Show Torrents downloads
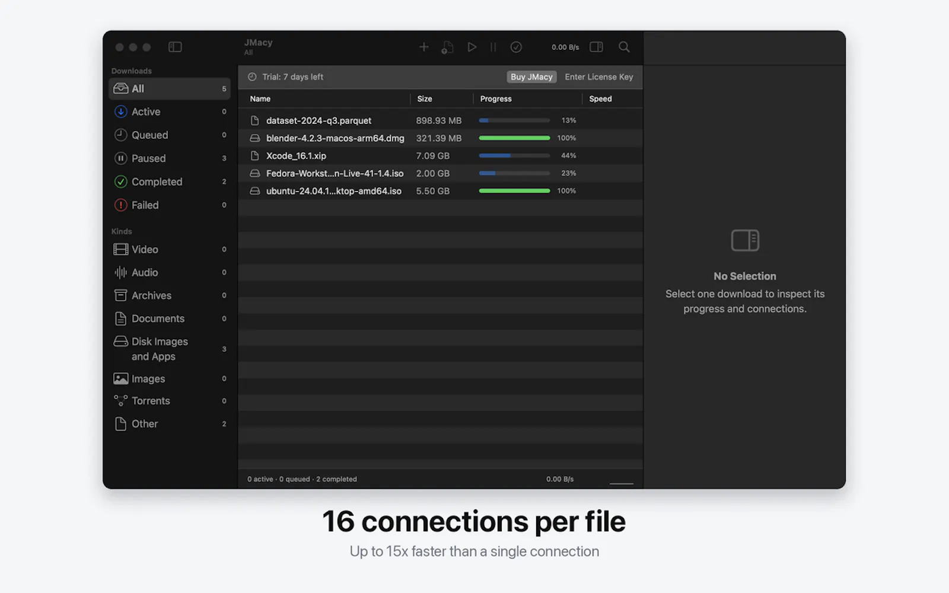 click(x=170, y=401)
